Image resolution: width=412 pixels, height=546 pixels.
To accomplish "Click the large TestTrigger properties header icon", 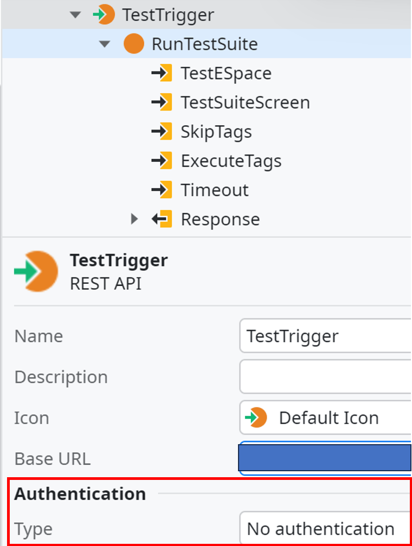I will click(x=36, y=271).
